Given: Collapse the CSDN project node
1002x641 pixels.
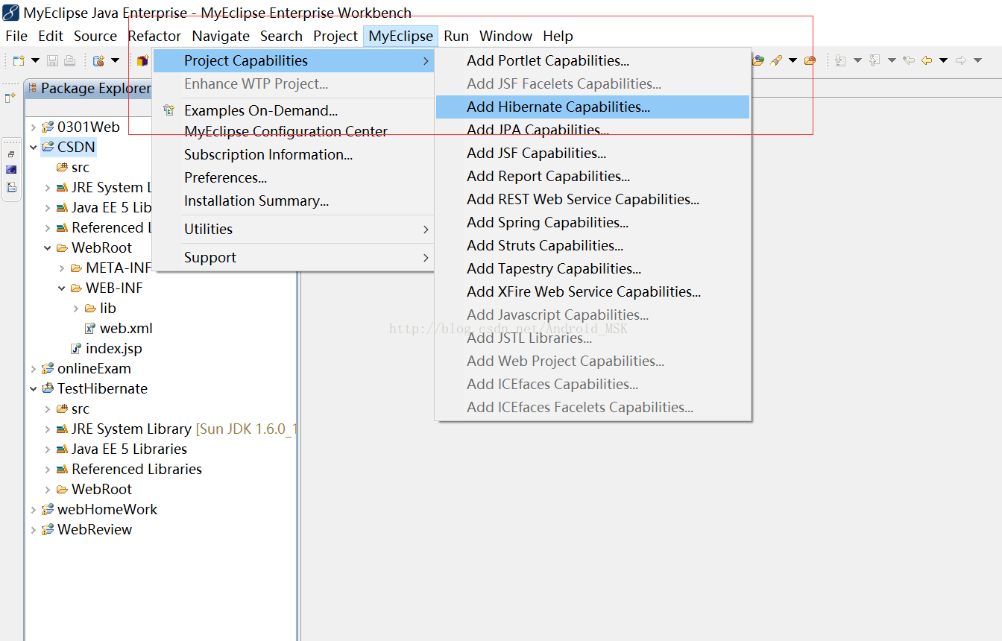Looking at the screenshot, I should (x=33, y=148).
